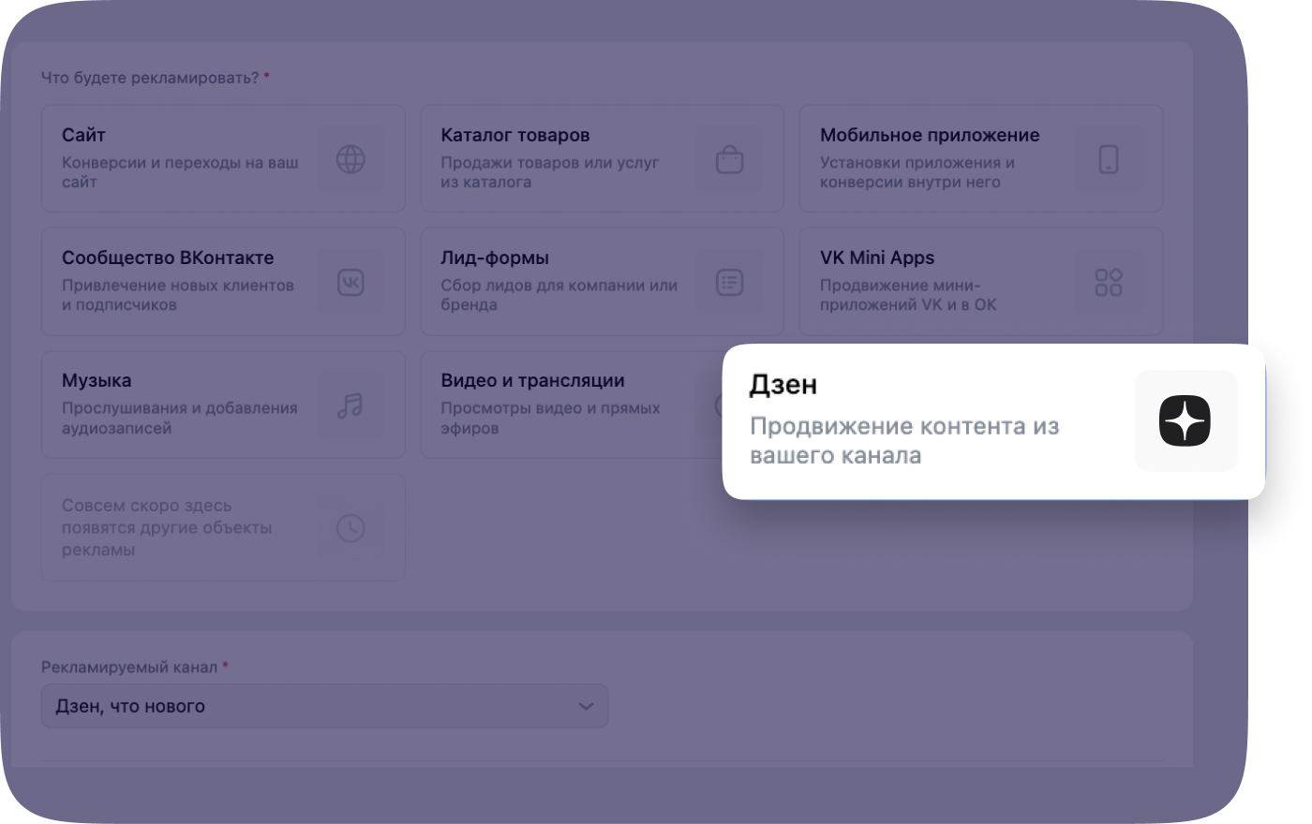Viewport: 1312px width, 824px height.
Task: Select the Видео и трансляции card
Action: (572, 405)
